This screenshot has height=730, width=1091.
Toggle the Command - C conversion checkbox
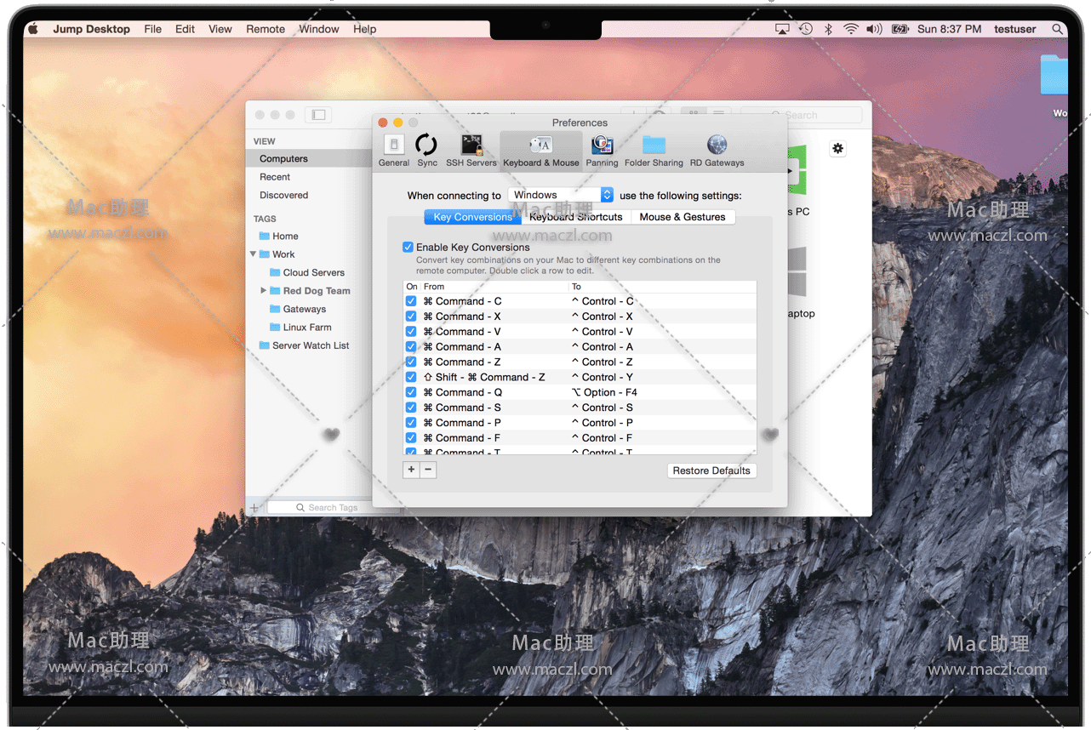pyautogui.click(x=411, y=301)
